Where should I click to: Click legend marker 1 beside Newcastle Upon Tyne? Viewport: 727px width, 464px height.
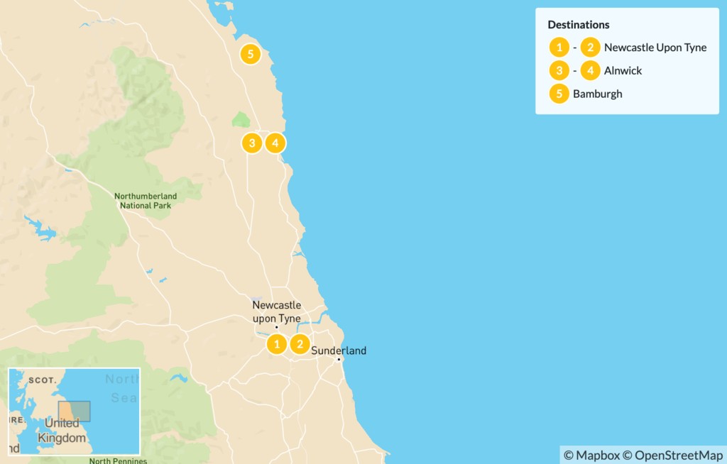click(559, 48)
